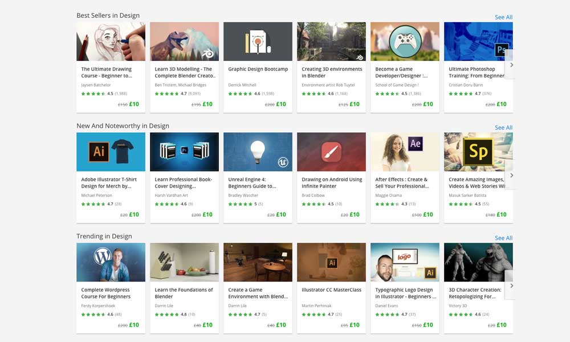The width and height of the screenshot is (570, 342).
Task: Click the Adobe Spark Sp icon
Action: tap(478, 152)
